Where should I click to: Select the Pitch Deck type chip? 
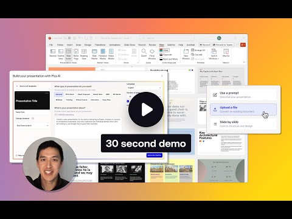[70, 94]
